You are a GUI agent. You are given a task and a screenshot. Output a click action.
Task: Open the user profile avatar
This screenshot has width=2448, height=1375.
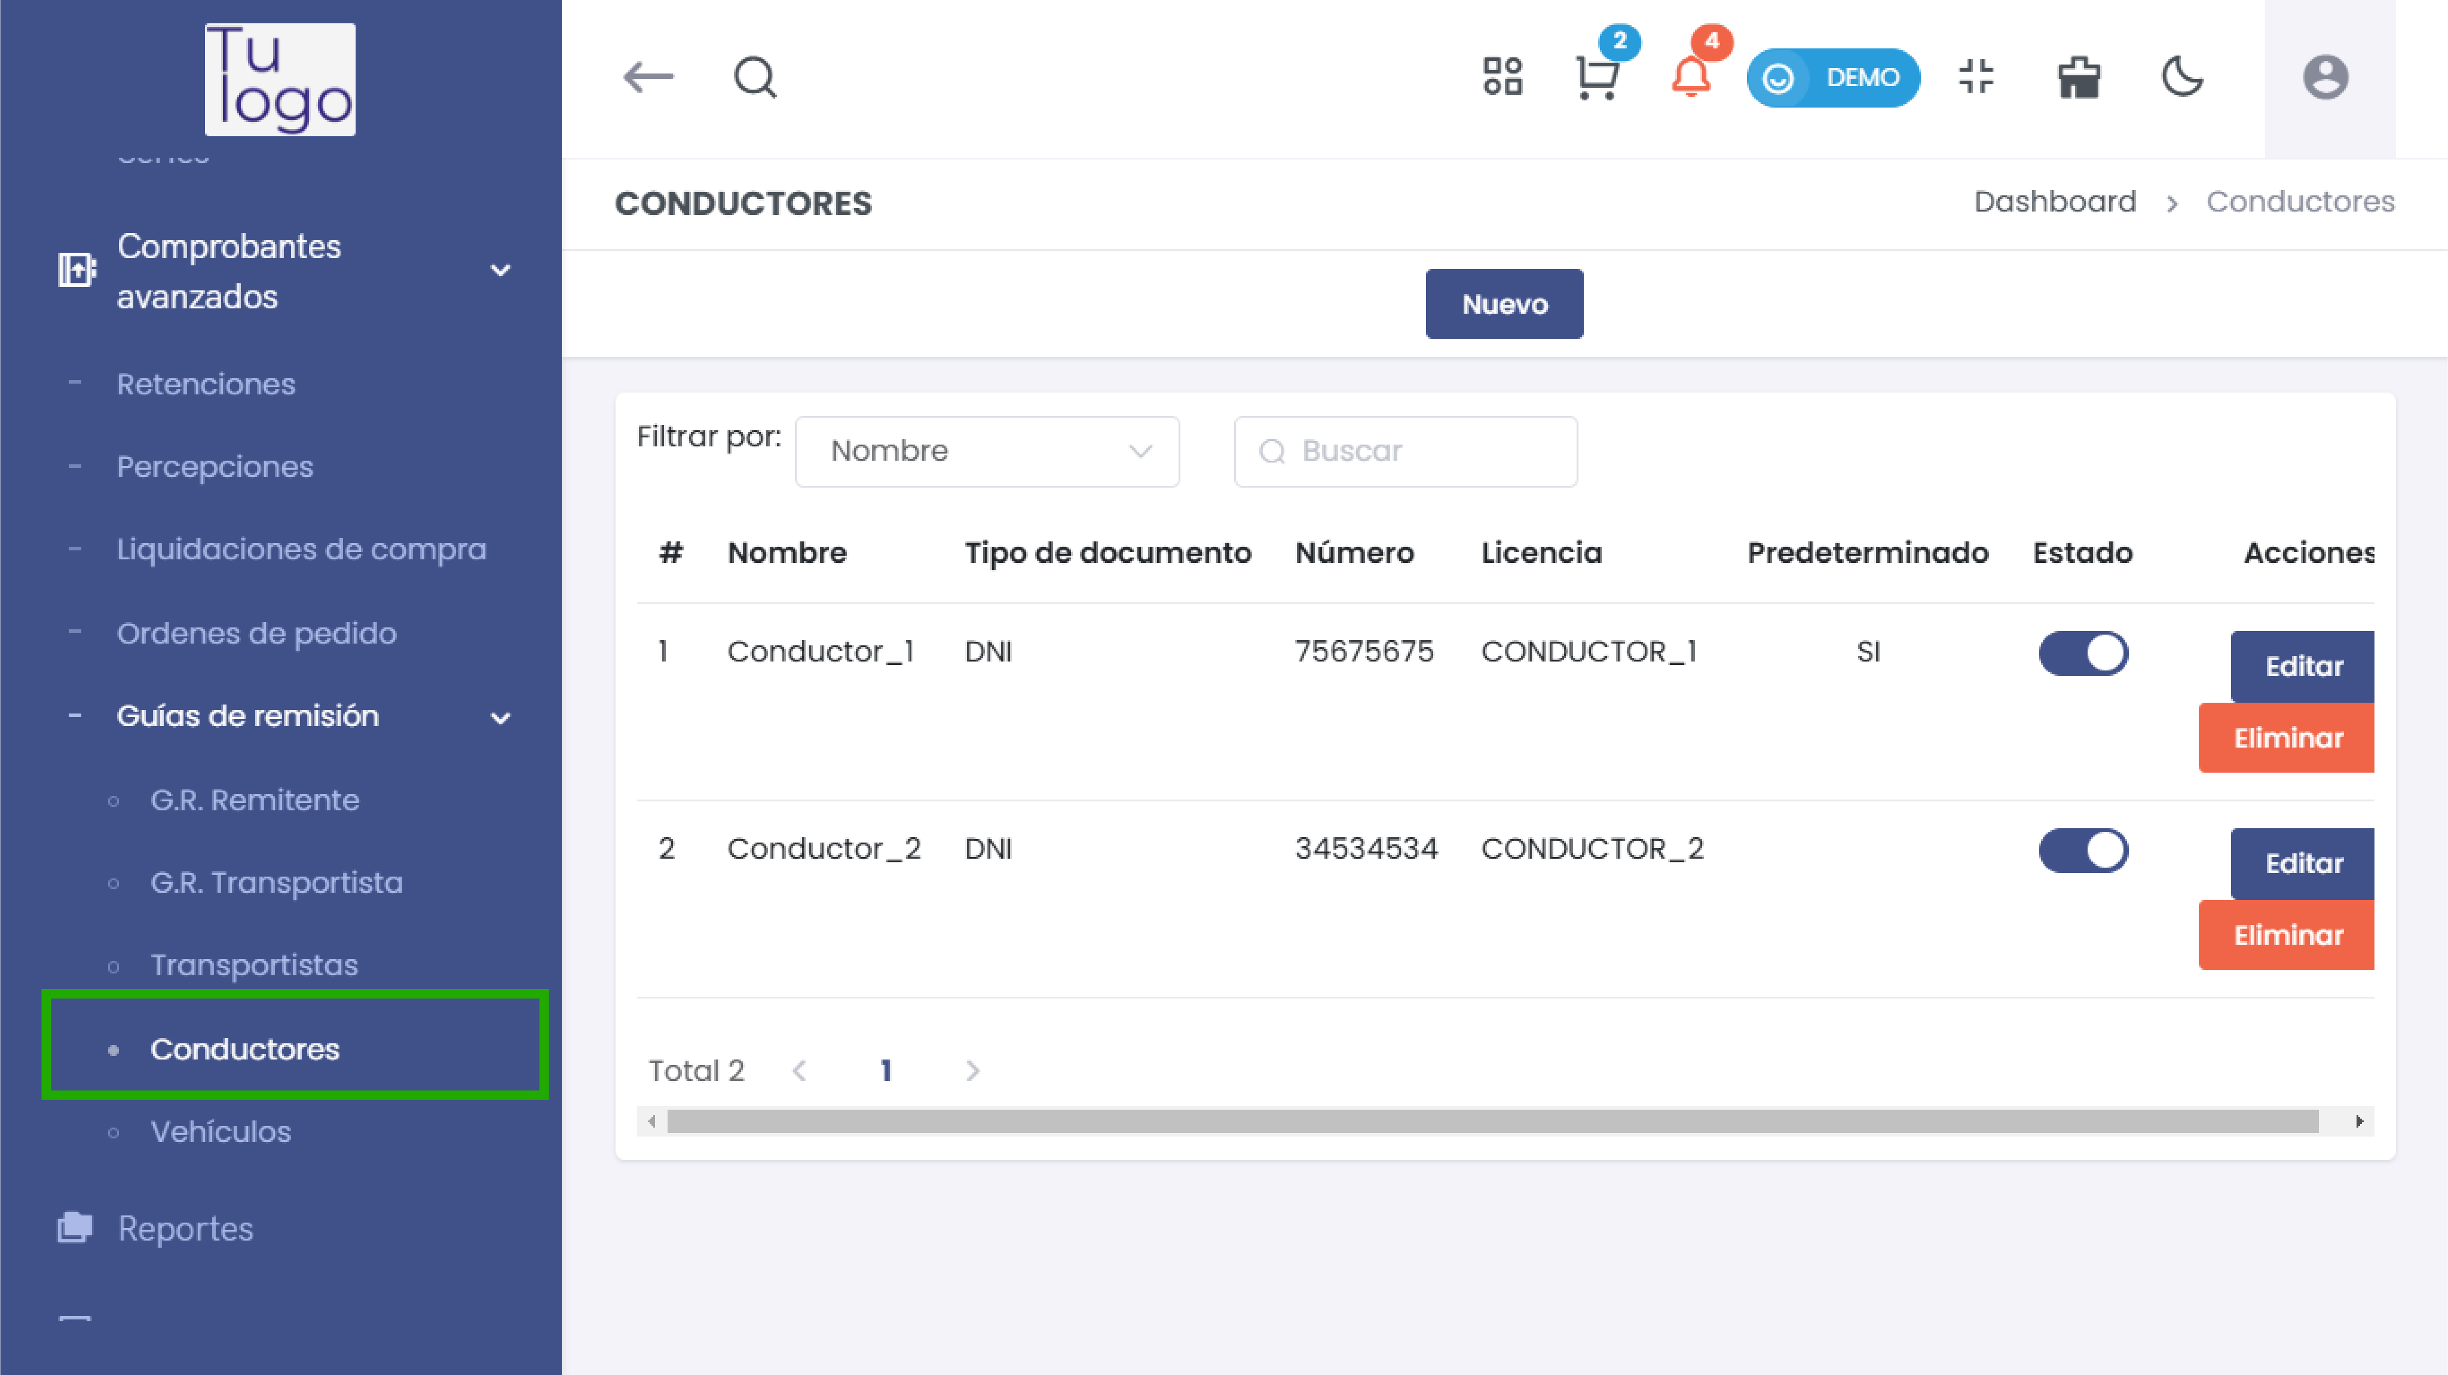pyautogui.click(x=2324, y=77)
